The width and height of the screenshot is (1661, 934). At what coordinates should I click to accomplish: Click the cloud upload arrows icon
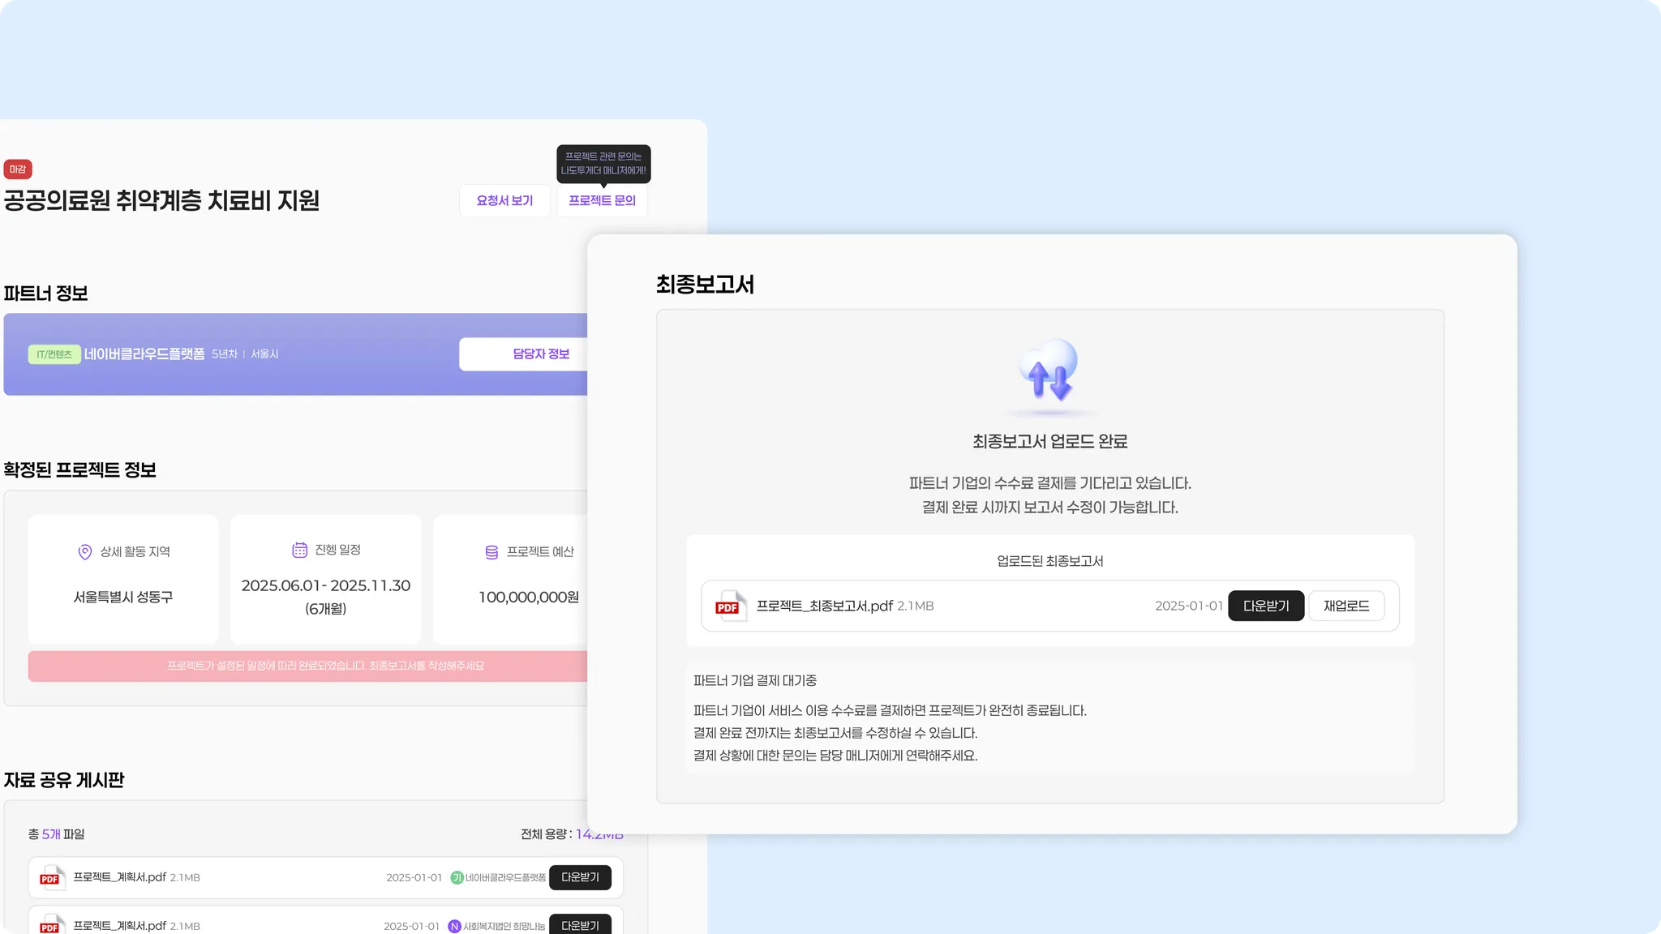point(1049,371)
